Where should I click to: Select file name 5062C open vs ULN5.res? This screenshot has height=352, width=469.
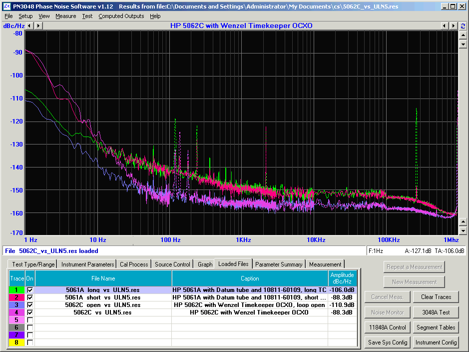coord(103,305)
